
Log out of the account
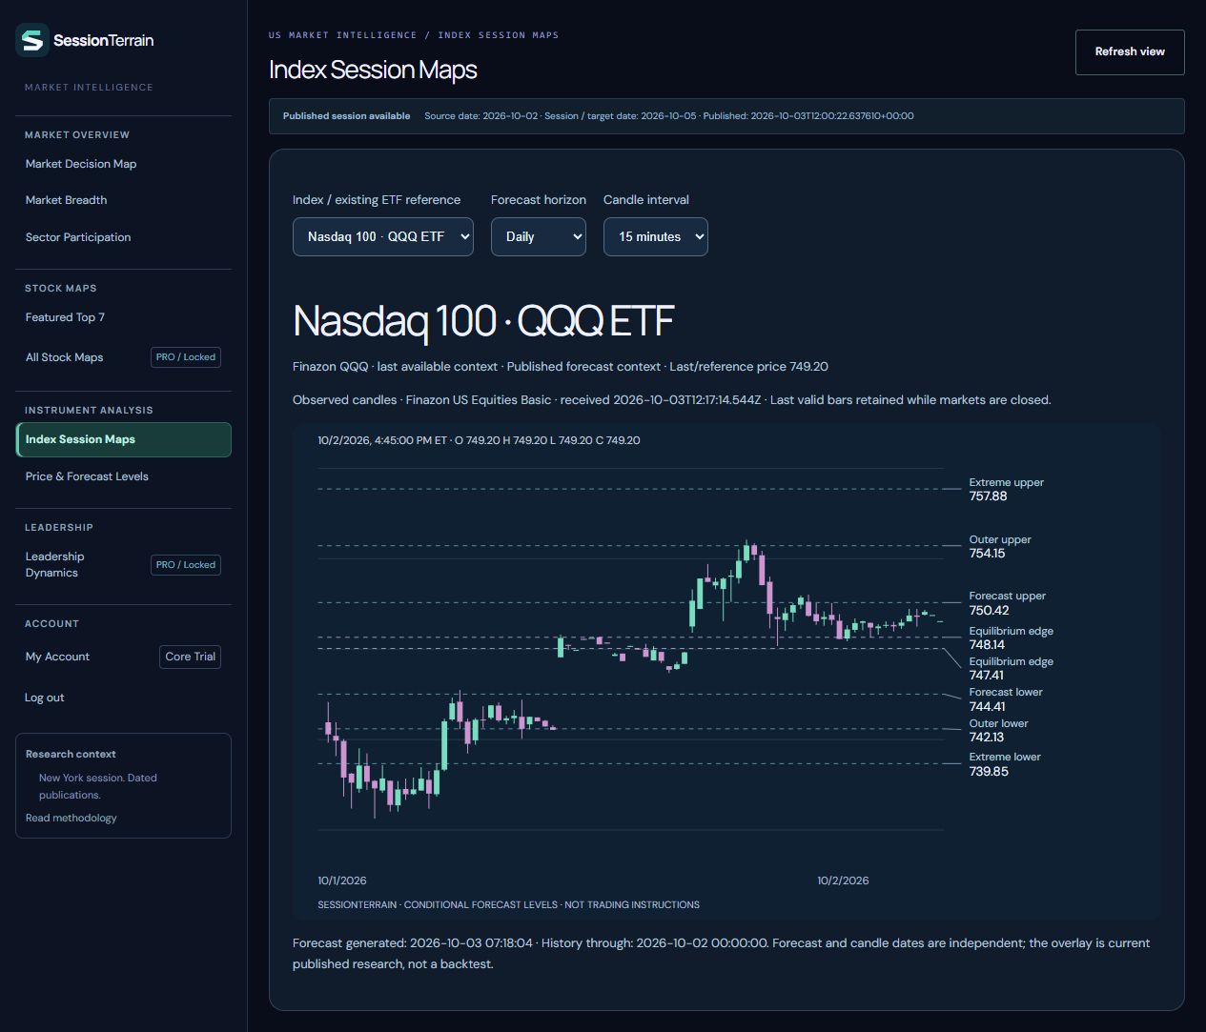44,698
